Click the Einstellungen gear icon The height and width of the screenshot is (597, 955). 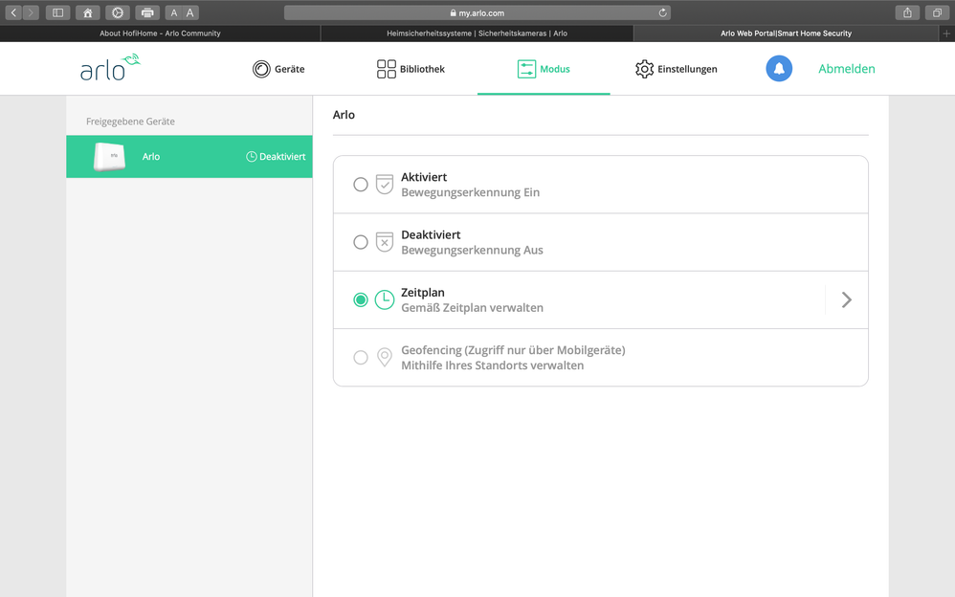coord(644,69)
